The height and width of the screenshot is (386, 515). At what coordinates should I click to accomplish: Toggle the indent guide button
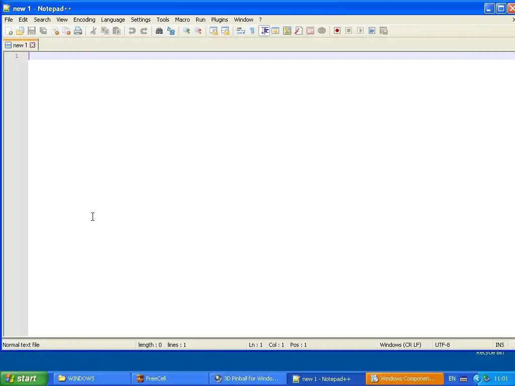264,31
